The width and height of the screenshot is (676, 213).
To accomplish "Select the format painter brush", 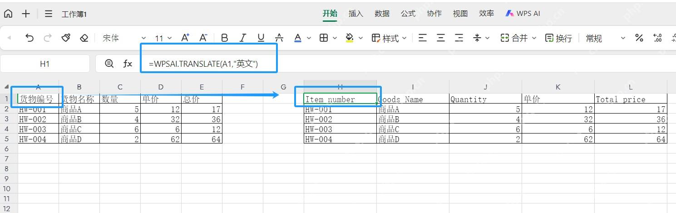I will coord(66,38).
